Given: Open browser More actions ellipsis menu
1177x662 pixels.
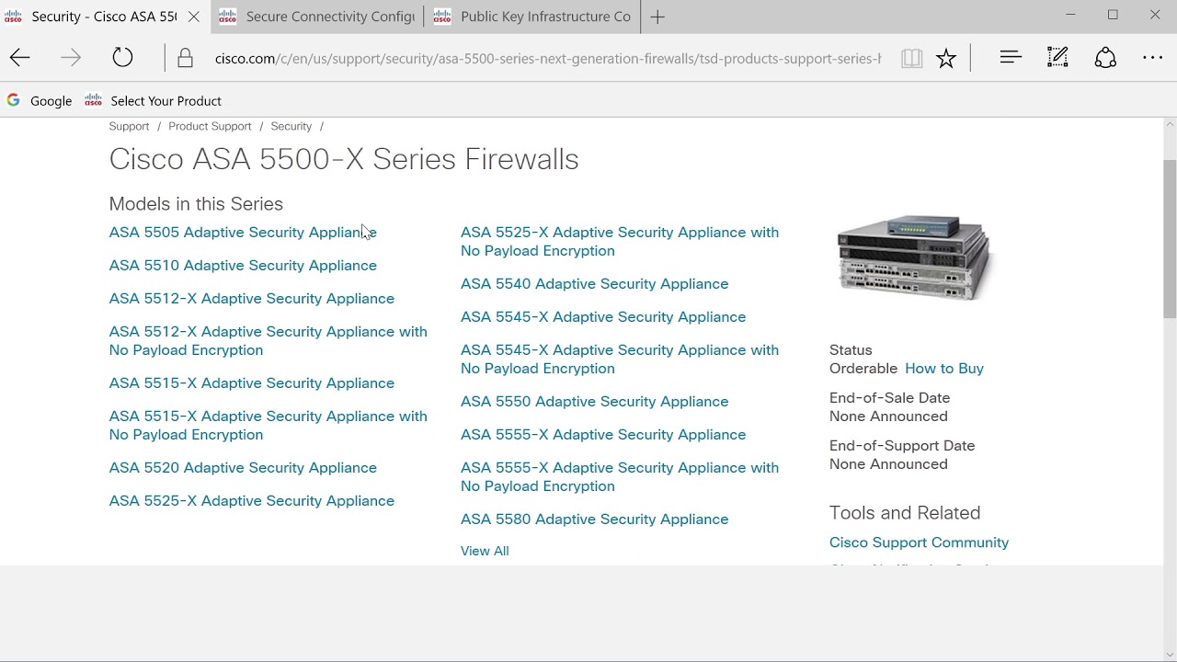Looking at the screenshot, I should click(1152, 58).
